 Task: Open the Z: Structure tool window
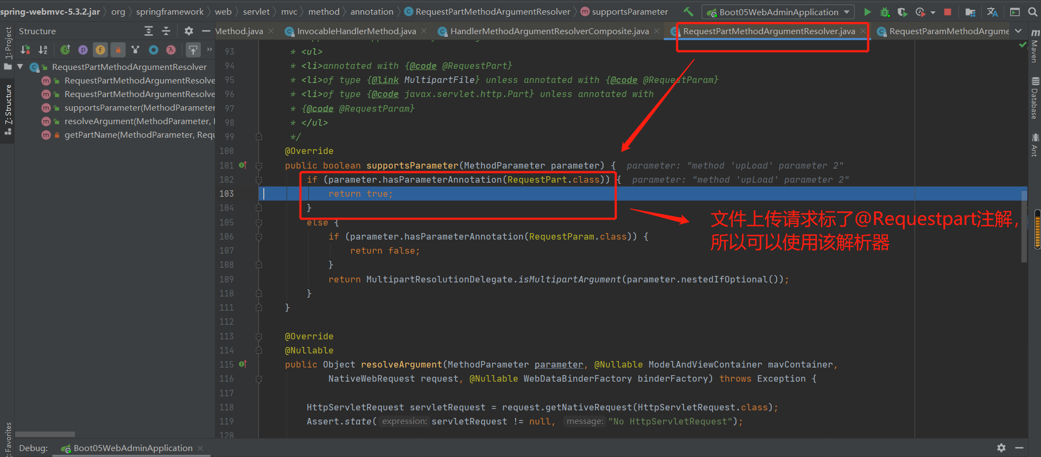8,110
